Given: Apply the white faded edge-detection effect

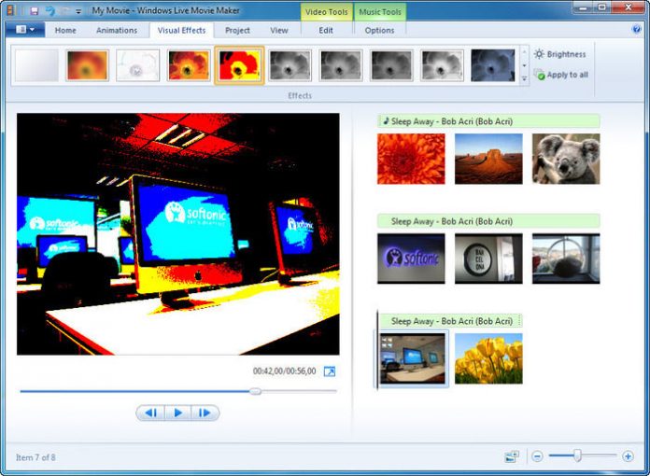Looking at the screenshot, I should click(x=138, y=65).
